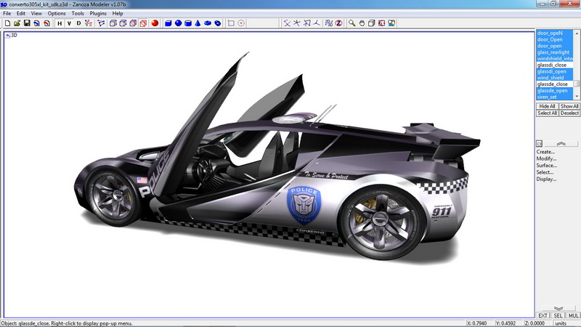
Task: Choose the rectangular selection tool
Action: click(231, 23)
